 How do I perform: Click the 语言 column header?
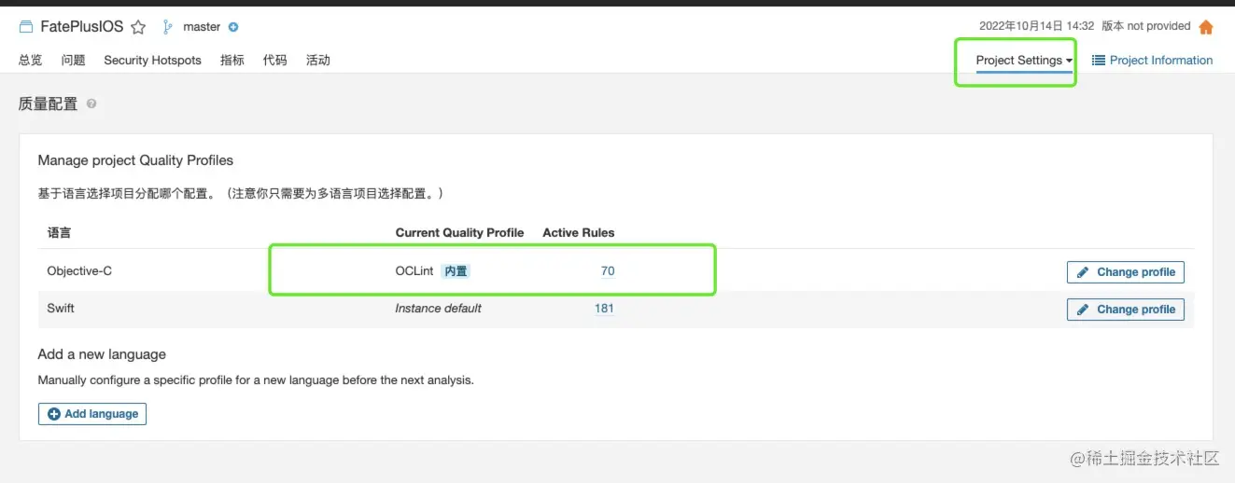pyautogui.click(x=60, y=232)
